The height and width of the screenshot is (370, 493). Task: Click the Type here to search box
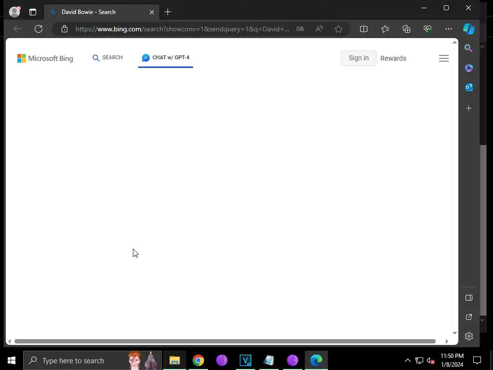92,360
